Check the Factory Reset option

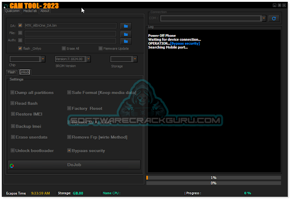pos(69,108)
